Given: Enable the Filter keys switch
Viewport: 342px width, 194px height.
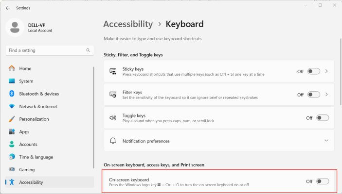Looking at the screenshot, I should (x=314, y=95).
